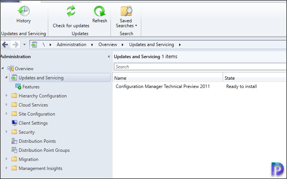Click the History button label
Screen dimensions: 287x179
coord(24,21)
